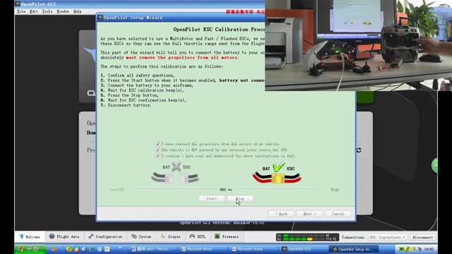Click the Firmware chip icon
This screenshot has height=254, width=452.
[x=217, y=236]
